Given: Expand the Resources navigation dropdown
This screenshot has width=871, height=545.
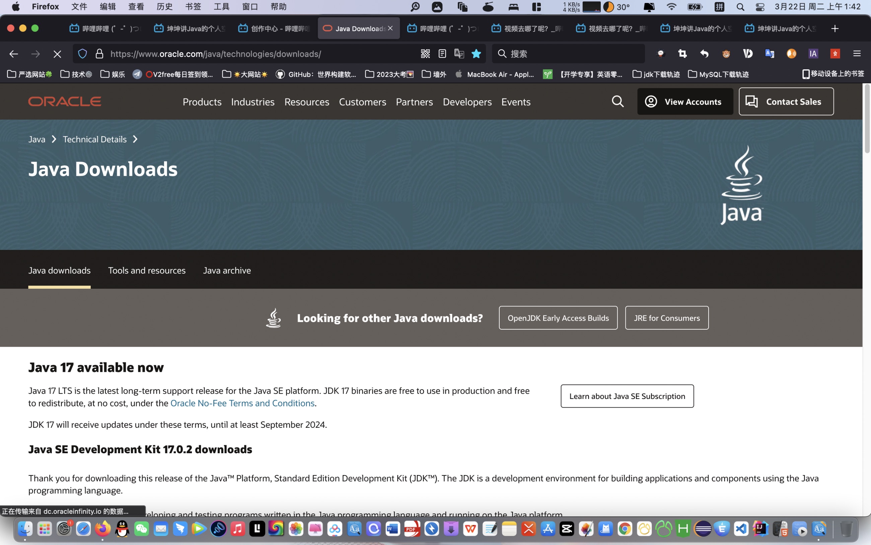Looking at the screenshot, I should (x=307, y=101).
